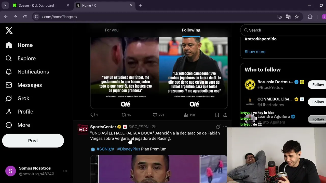
Task: Click the address bar URL
Action: coord(59,17)
